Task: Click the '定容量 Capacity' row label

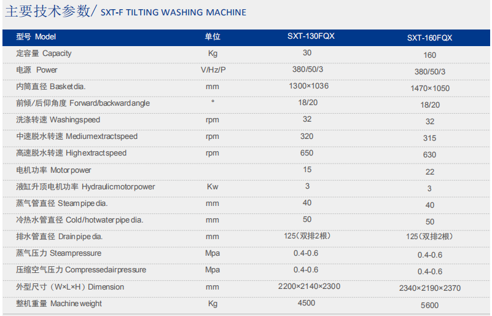Action: pyautogui.click(x=44, y=53)
